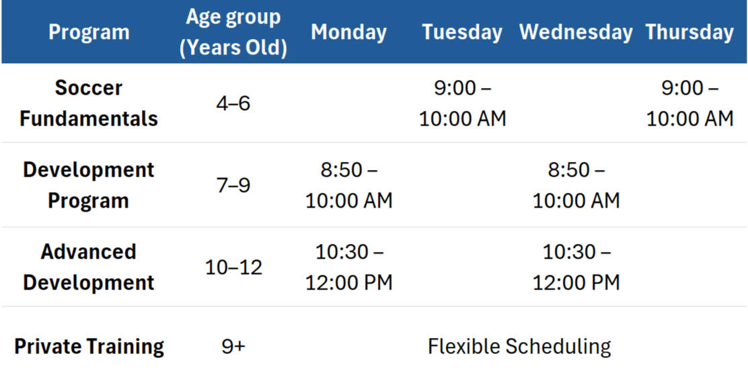Click the Private Training row label
748x385 pixels.
click(89, 347)
